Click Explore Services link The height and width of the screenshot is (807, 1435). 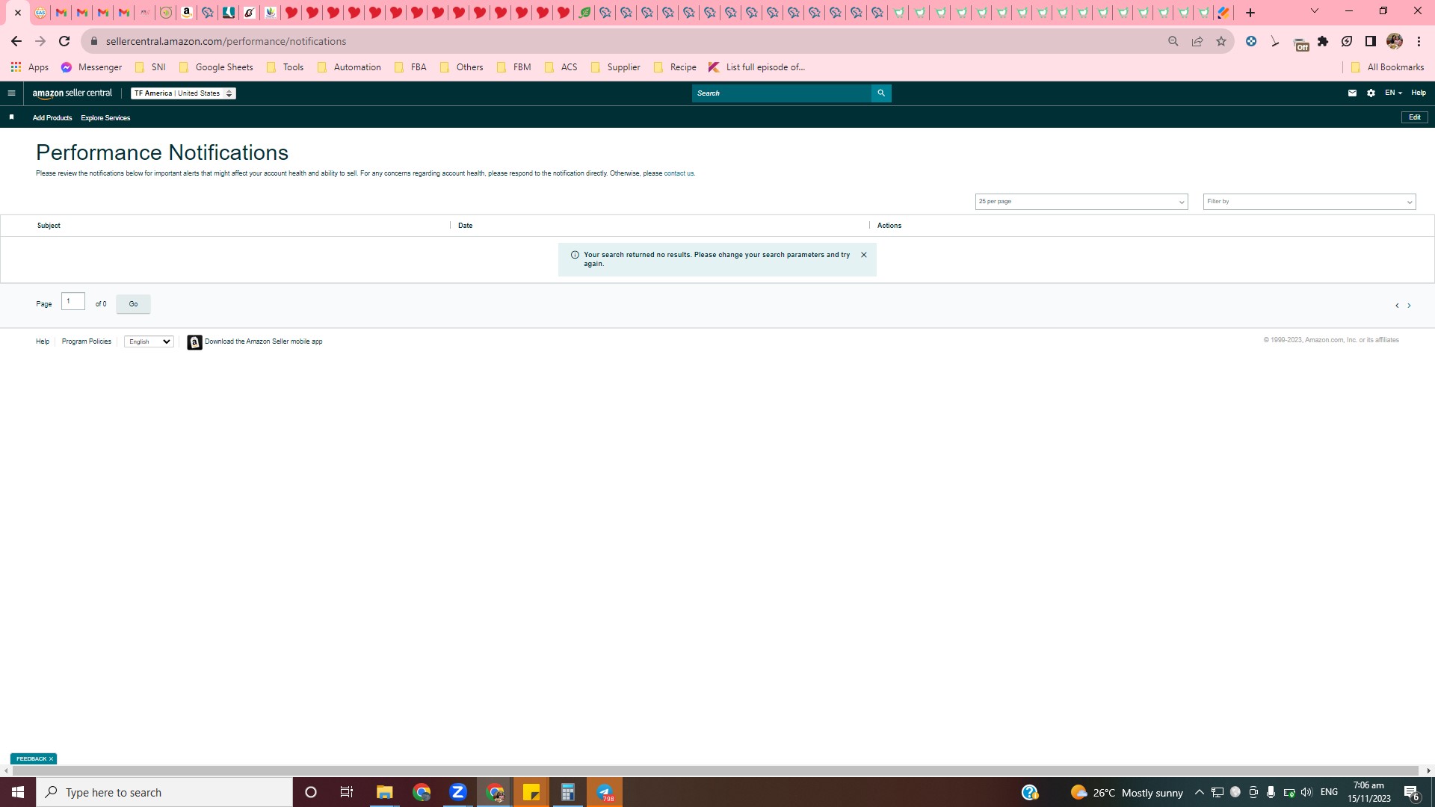(x=105, y=118)
